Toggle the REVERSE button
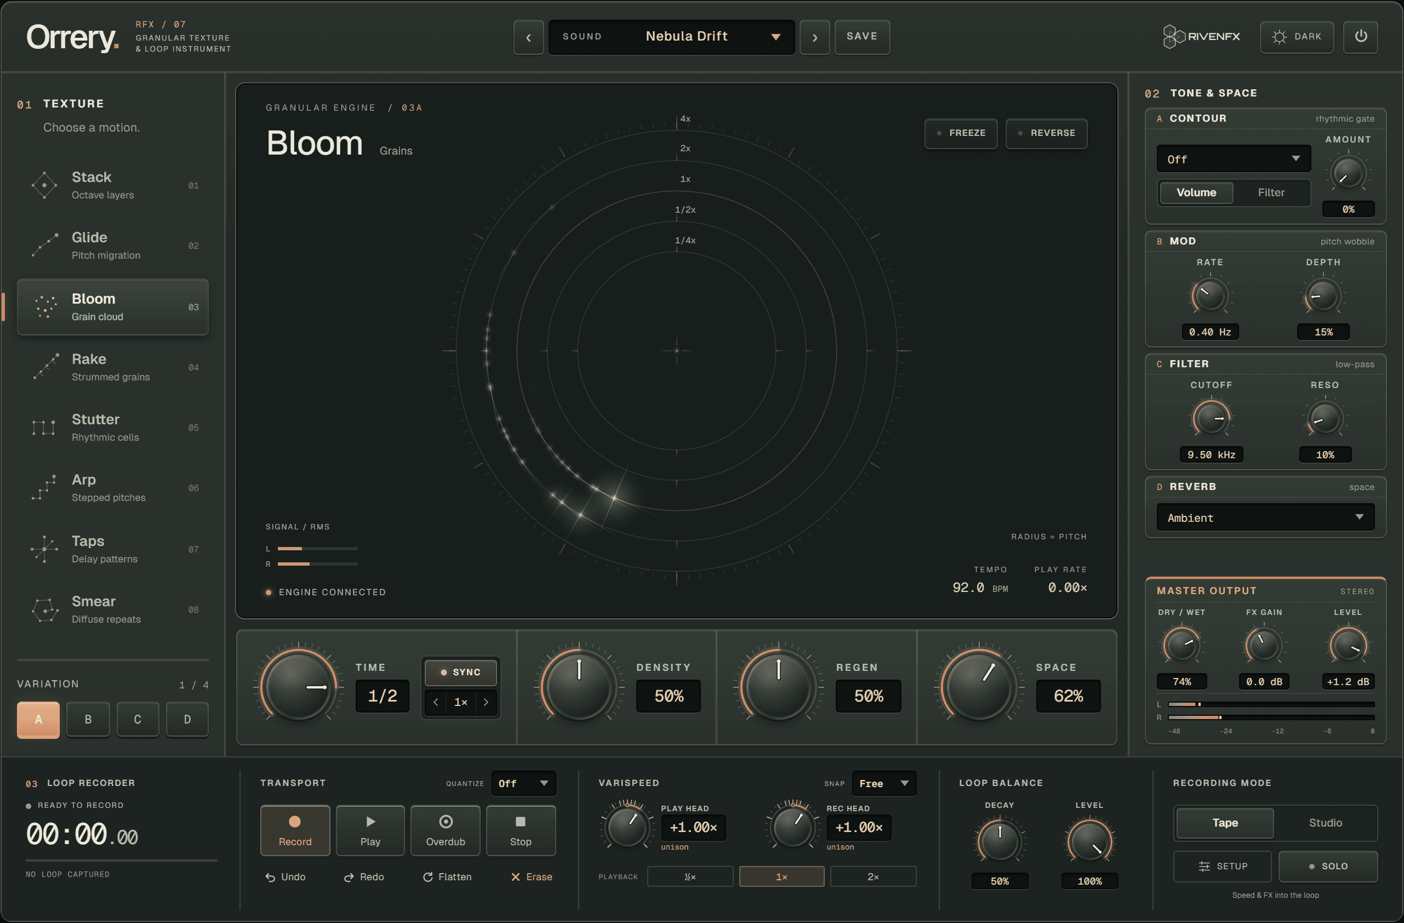This screenshot has width=1404, height=923. click(x=1047, y=133)
